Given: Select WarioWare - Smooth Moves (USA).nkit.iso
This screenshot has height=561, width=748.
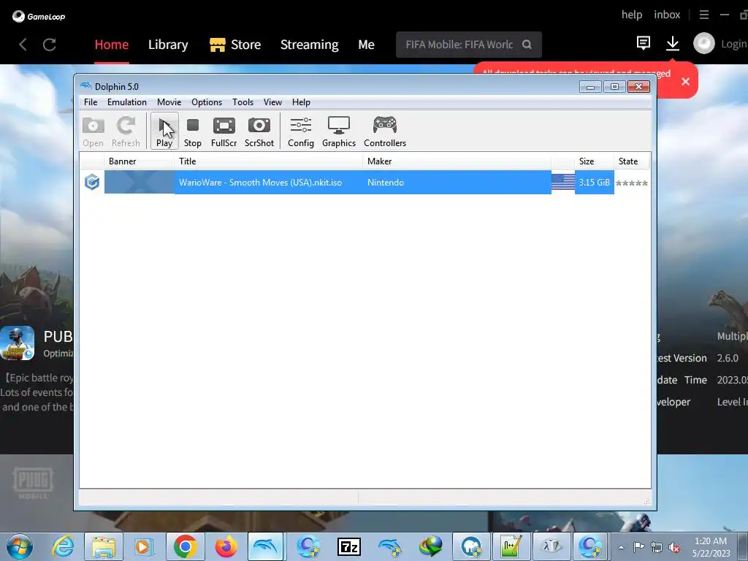Looking at the screenshot, I should click(x=260, y=182).
